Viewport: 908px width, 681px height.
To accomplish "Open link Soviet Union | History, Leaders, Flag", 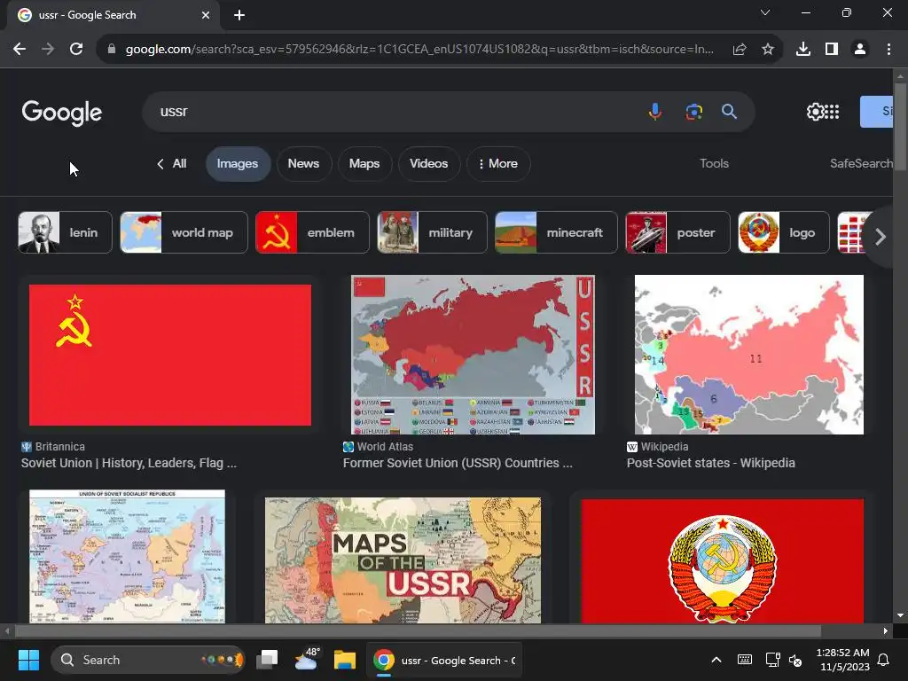I will coord(129,463).
